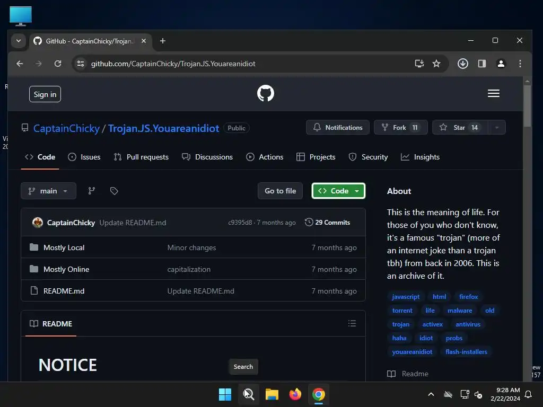The height and width of the screenshot is (407, 543).
Task: Click Chrome address bar URL
Action: click(x=173, y=64)
